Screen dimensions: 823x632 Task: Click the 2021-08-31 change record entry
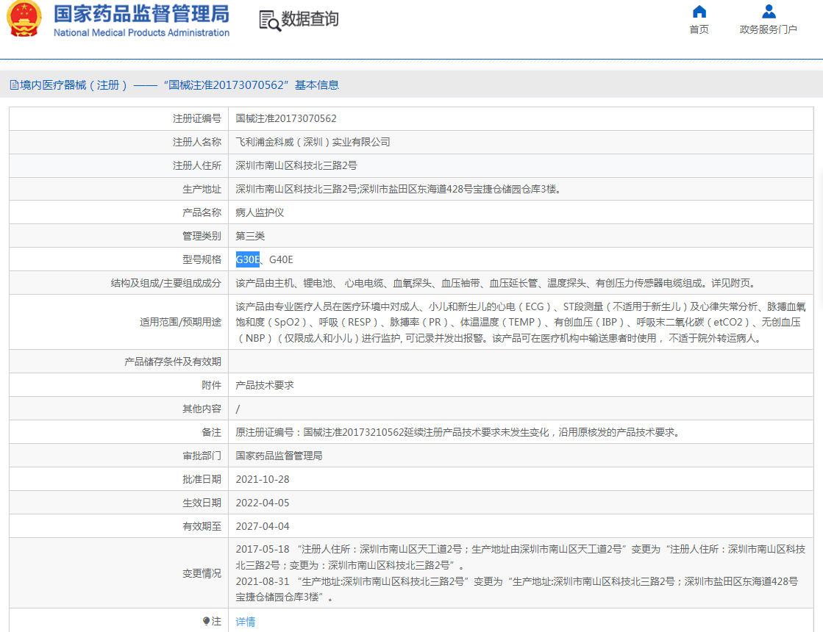click(517, 589)
